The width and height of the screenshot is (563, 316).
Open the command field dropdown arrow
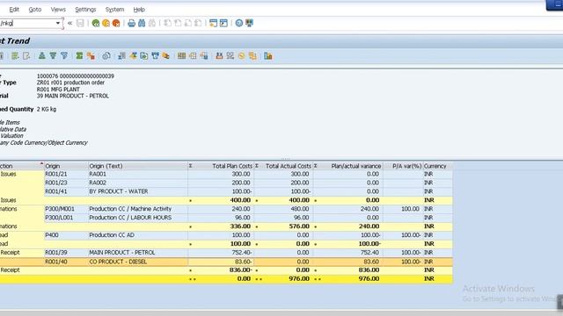[x=58, y=24]
